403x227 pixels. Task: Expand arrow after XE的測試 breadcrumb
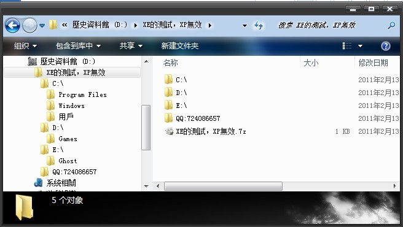coord(210,25)
